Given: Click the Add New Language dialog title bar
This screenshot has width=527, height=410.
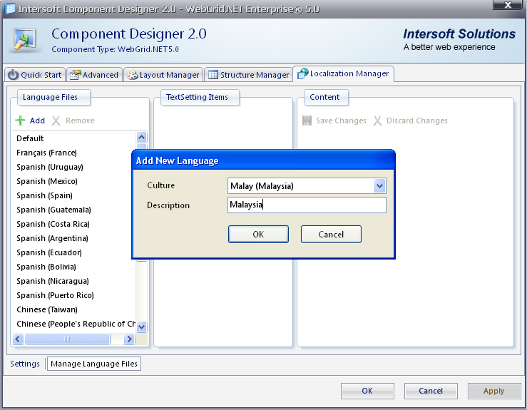Looking at the screenshot, I should pyautogui.click(x=263, y=160).
